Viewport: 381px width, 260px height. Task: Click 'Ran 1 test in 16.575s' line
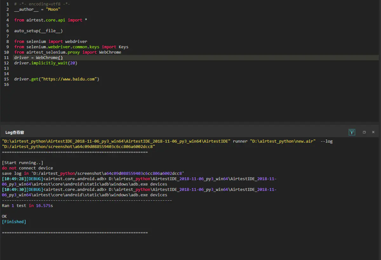point(27,206)
